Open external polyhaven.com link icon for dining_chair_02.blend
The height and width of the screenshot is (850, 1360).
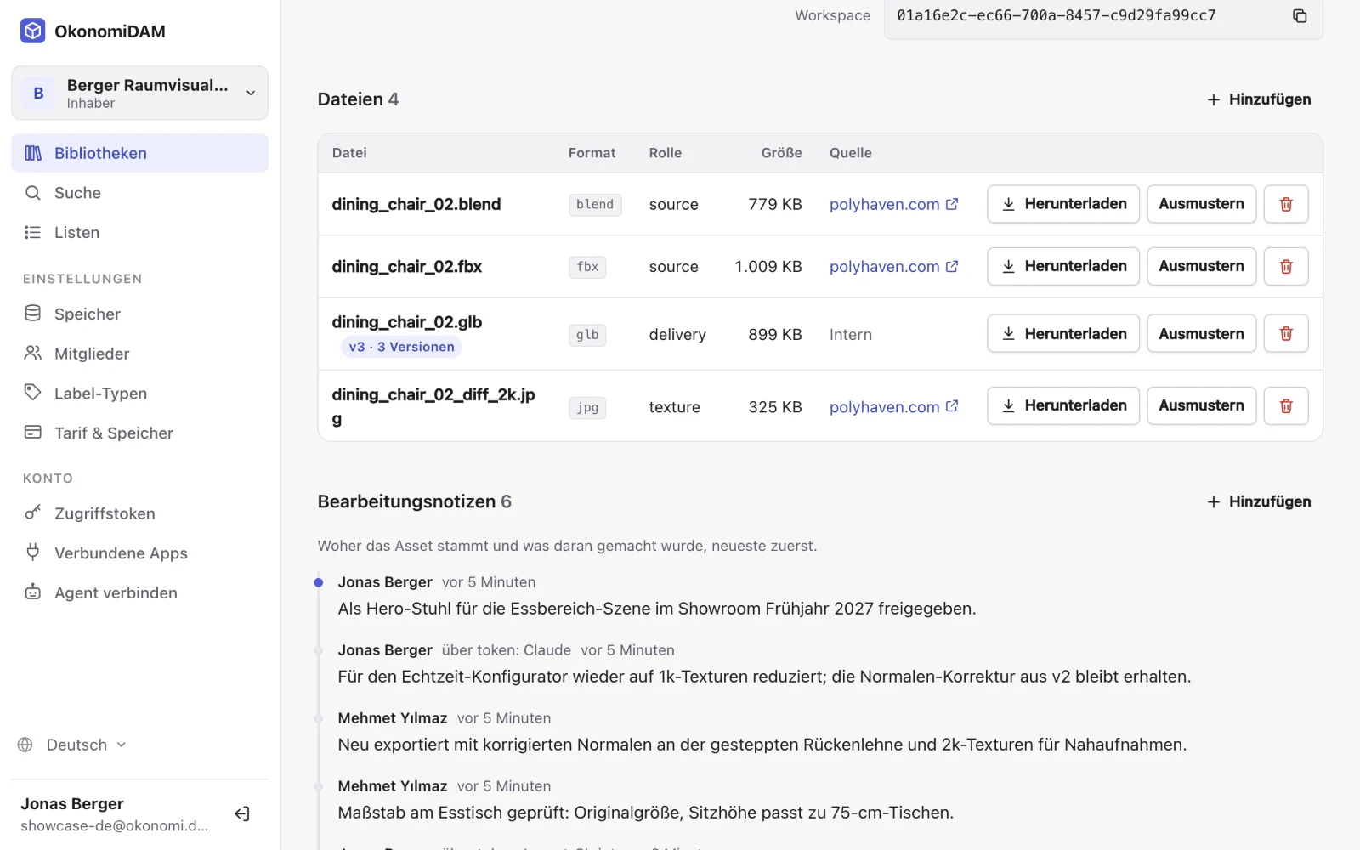pyautogui.click(x=952, y=204)
